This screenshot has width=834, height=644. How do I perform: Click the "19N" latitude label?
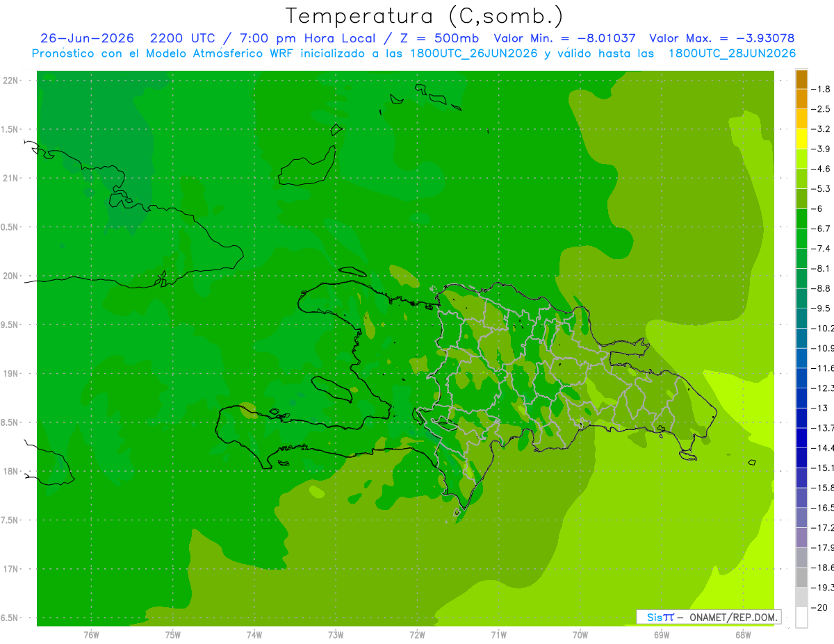click(11, 374)
